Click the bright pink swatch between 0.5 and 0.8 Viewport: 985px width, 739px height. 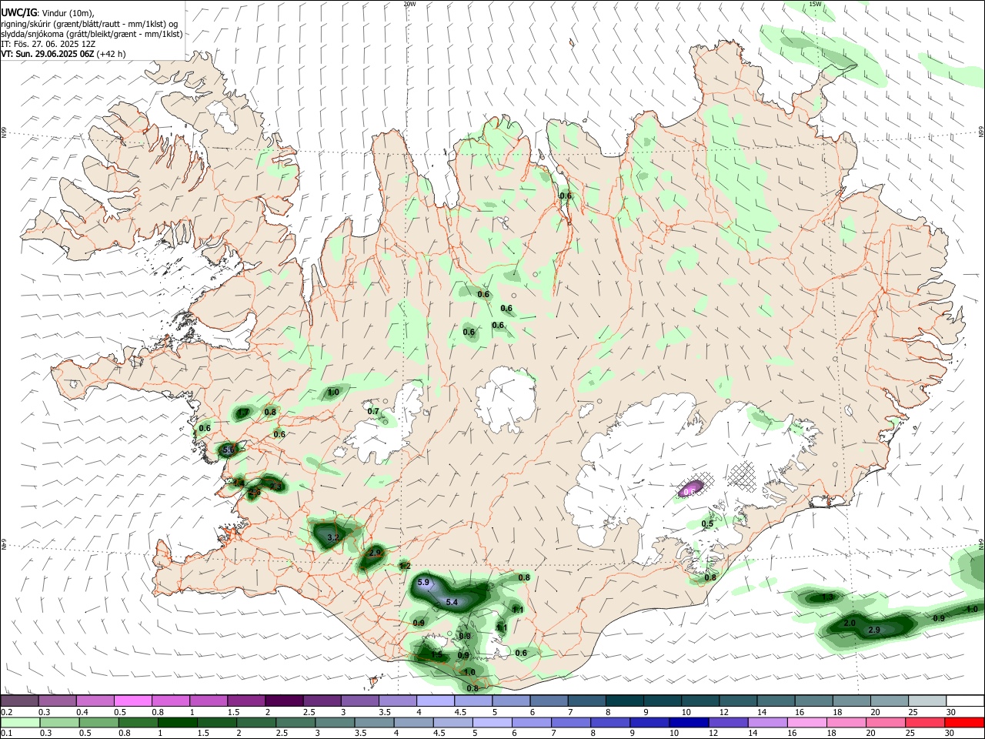tap(132, 701)
